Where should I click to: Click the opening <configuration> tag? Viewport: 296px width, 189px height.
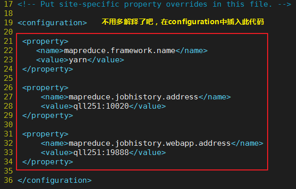(52, 23)
